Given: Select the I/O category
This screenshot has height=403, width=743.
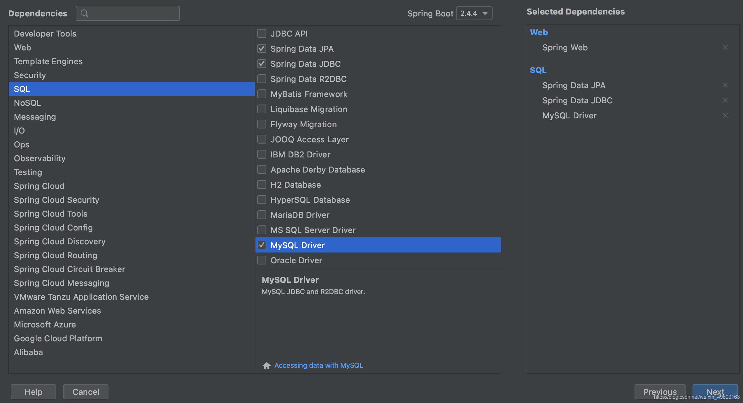Looking at the screenshot, I should coord(132,130).
